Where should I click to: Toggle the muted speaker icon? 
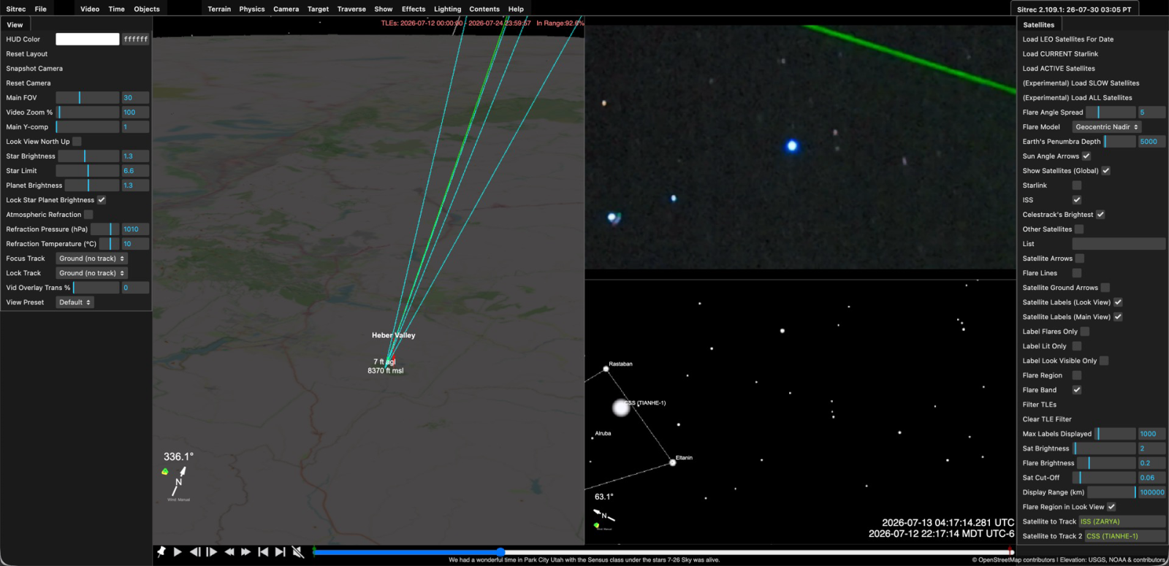297,552
